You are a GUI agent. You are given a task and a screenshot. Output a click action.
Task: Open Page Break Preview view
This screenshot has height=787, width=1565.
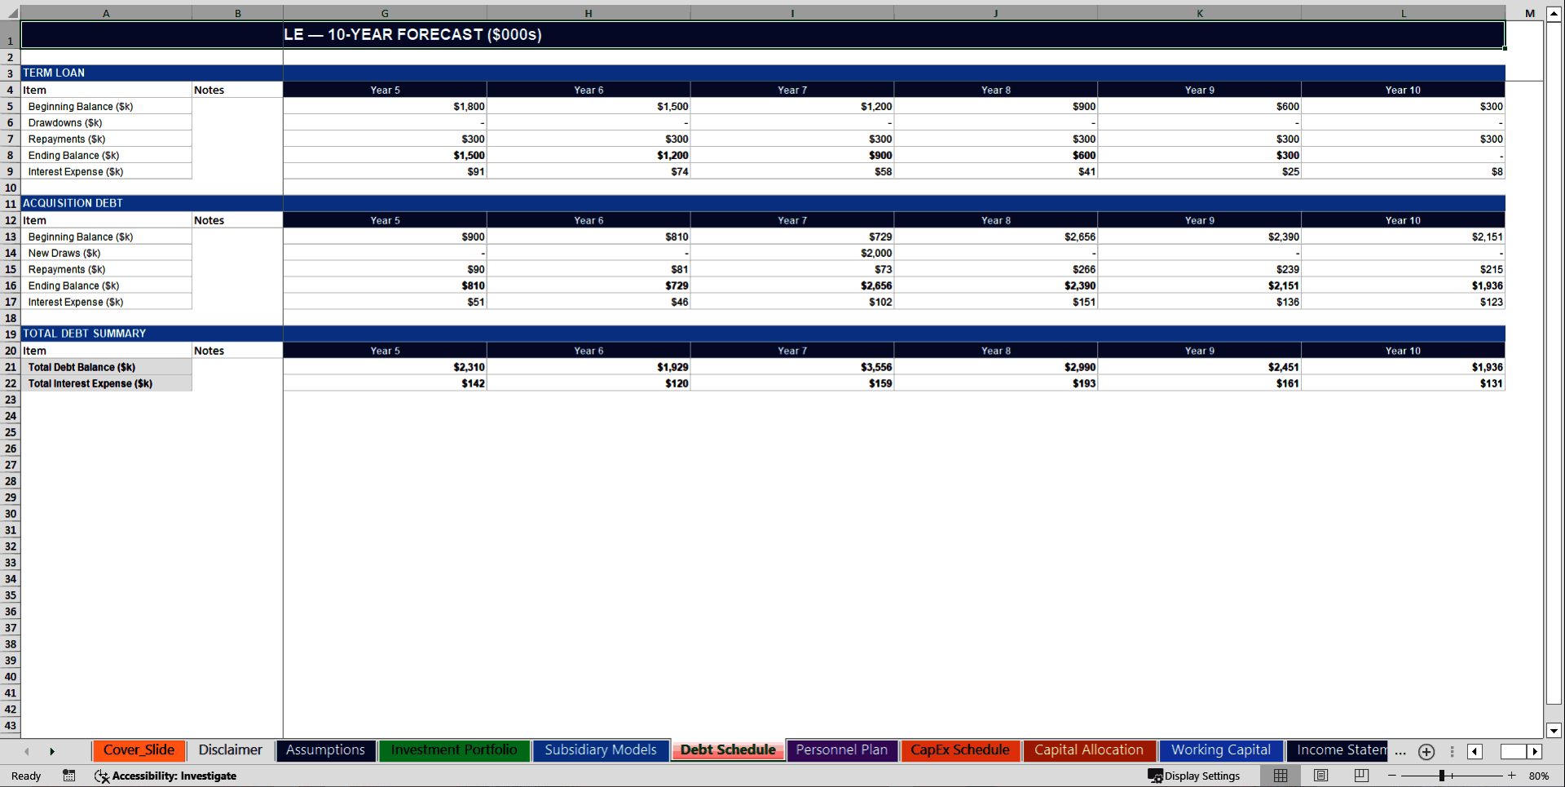1361,776
